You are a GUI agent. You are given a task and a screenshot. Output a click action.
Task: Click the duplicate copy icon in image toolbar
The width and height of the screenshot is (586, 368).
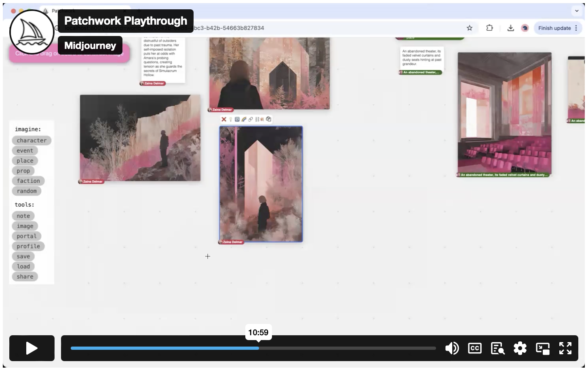coord(269,119)
